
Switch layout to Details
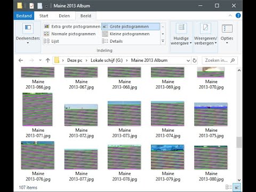113,41
